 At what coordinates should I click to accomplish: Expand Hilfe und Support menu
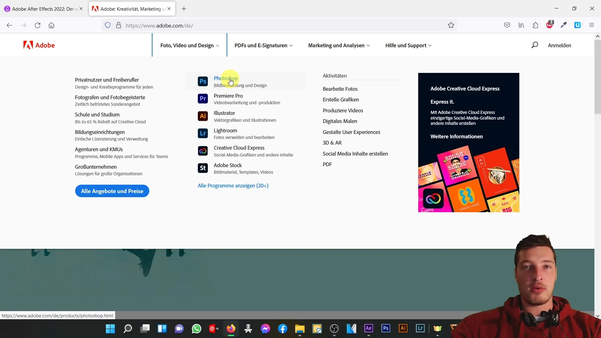coord(408,45)
